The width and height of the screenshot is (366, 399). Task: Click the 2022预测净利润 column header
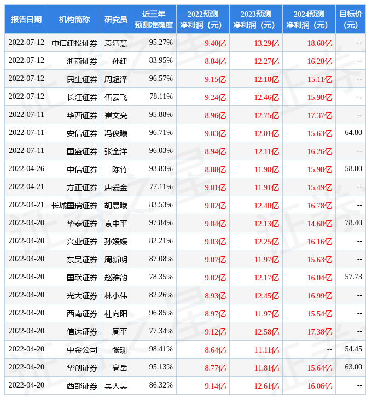tap(203, 19)
